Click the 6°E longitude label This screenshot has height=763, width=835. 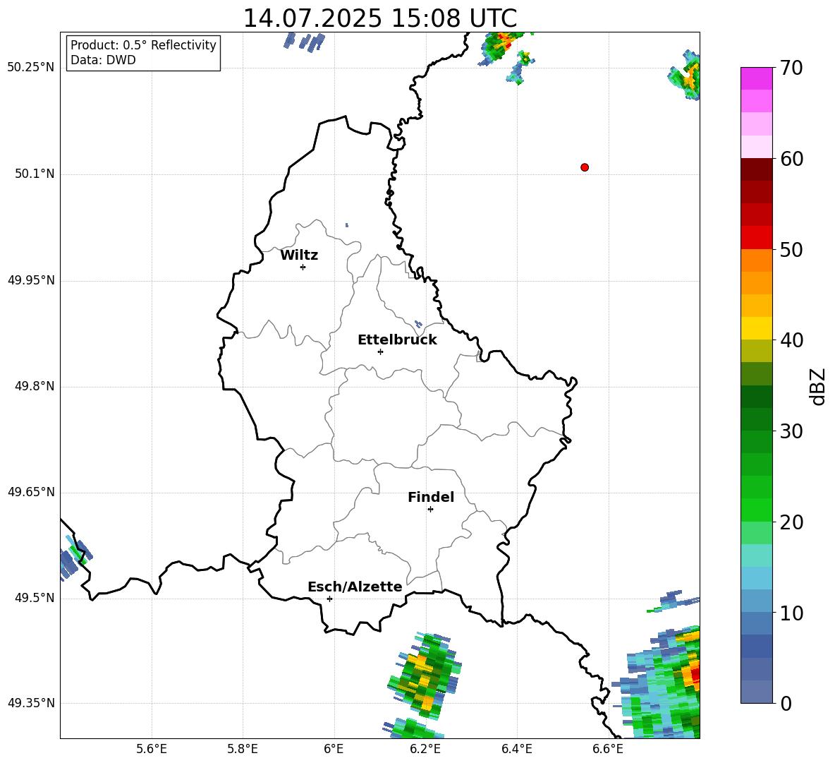coord(334,749)
